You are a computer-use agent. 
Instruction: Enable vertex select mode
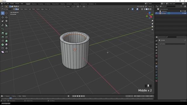point(14,9)
